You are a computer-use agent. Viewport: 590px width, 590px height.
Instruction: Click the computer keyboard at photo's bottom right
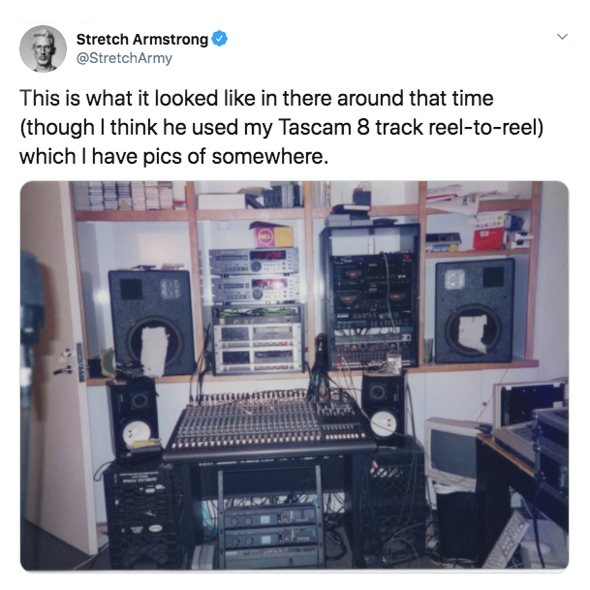[507, 541]
